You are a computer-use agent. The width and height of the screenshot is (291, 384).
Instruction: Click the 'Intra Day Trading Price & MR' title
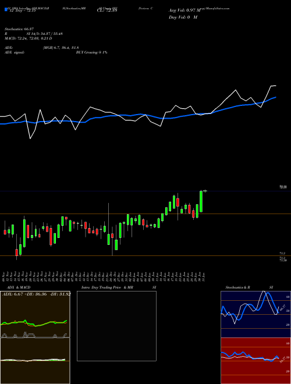point(107,287)
